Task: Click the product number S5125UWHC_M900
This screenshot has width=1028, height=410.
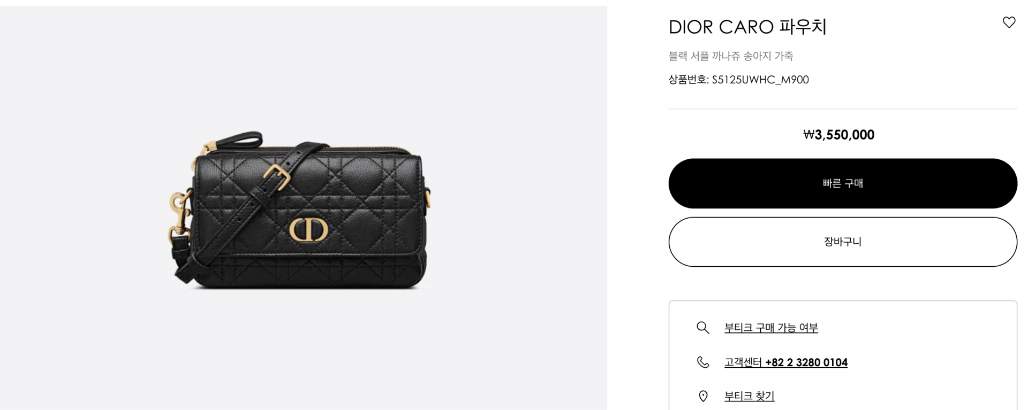Action: click(760, 80)
